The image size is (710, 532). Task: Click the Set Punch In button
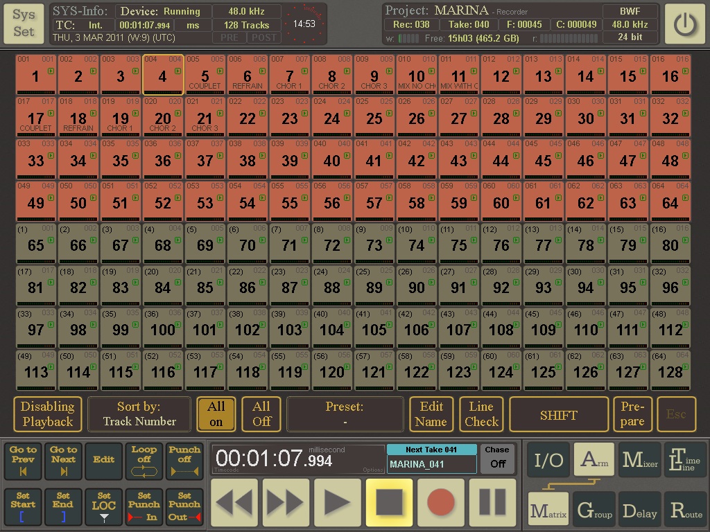144,506
